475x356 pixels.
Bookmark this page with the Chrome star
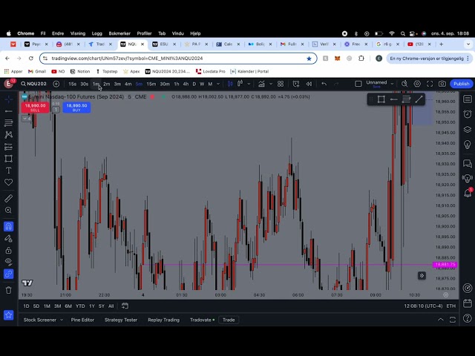(309, 59)
